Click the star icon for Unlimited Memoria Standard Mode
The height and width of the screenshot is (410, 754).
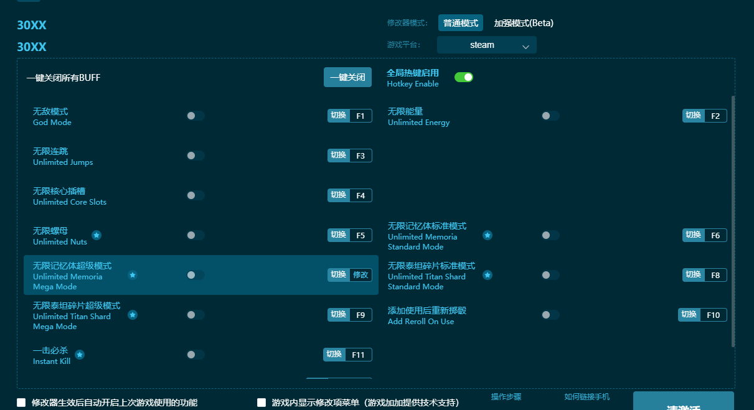click(x=487, y=235)
